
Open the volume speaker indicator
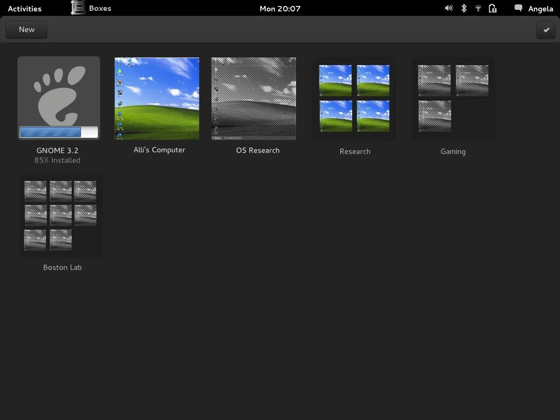coord(448,8)
